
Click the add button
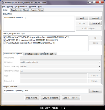click(82, 18)
